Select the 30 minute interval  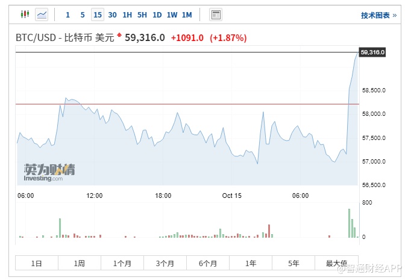click(x=112, y=14)
